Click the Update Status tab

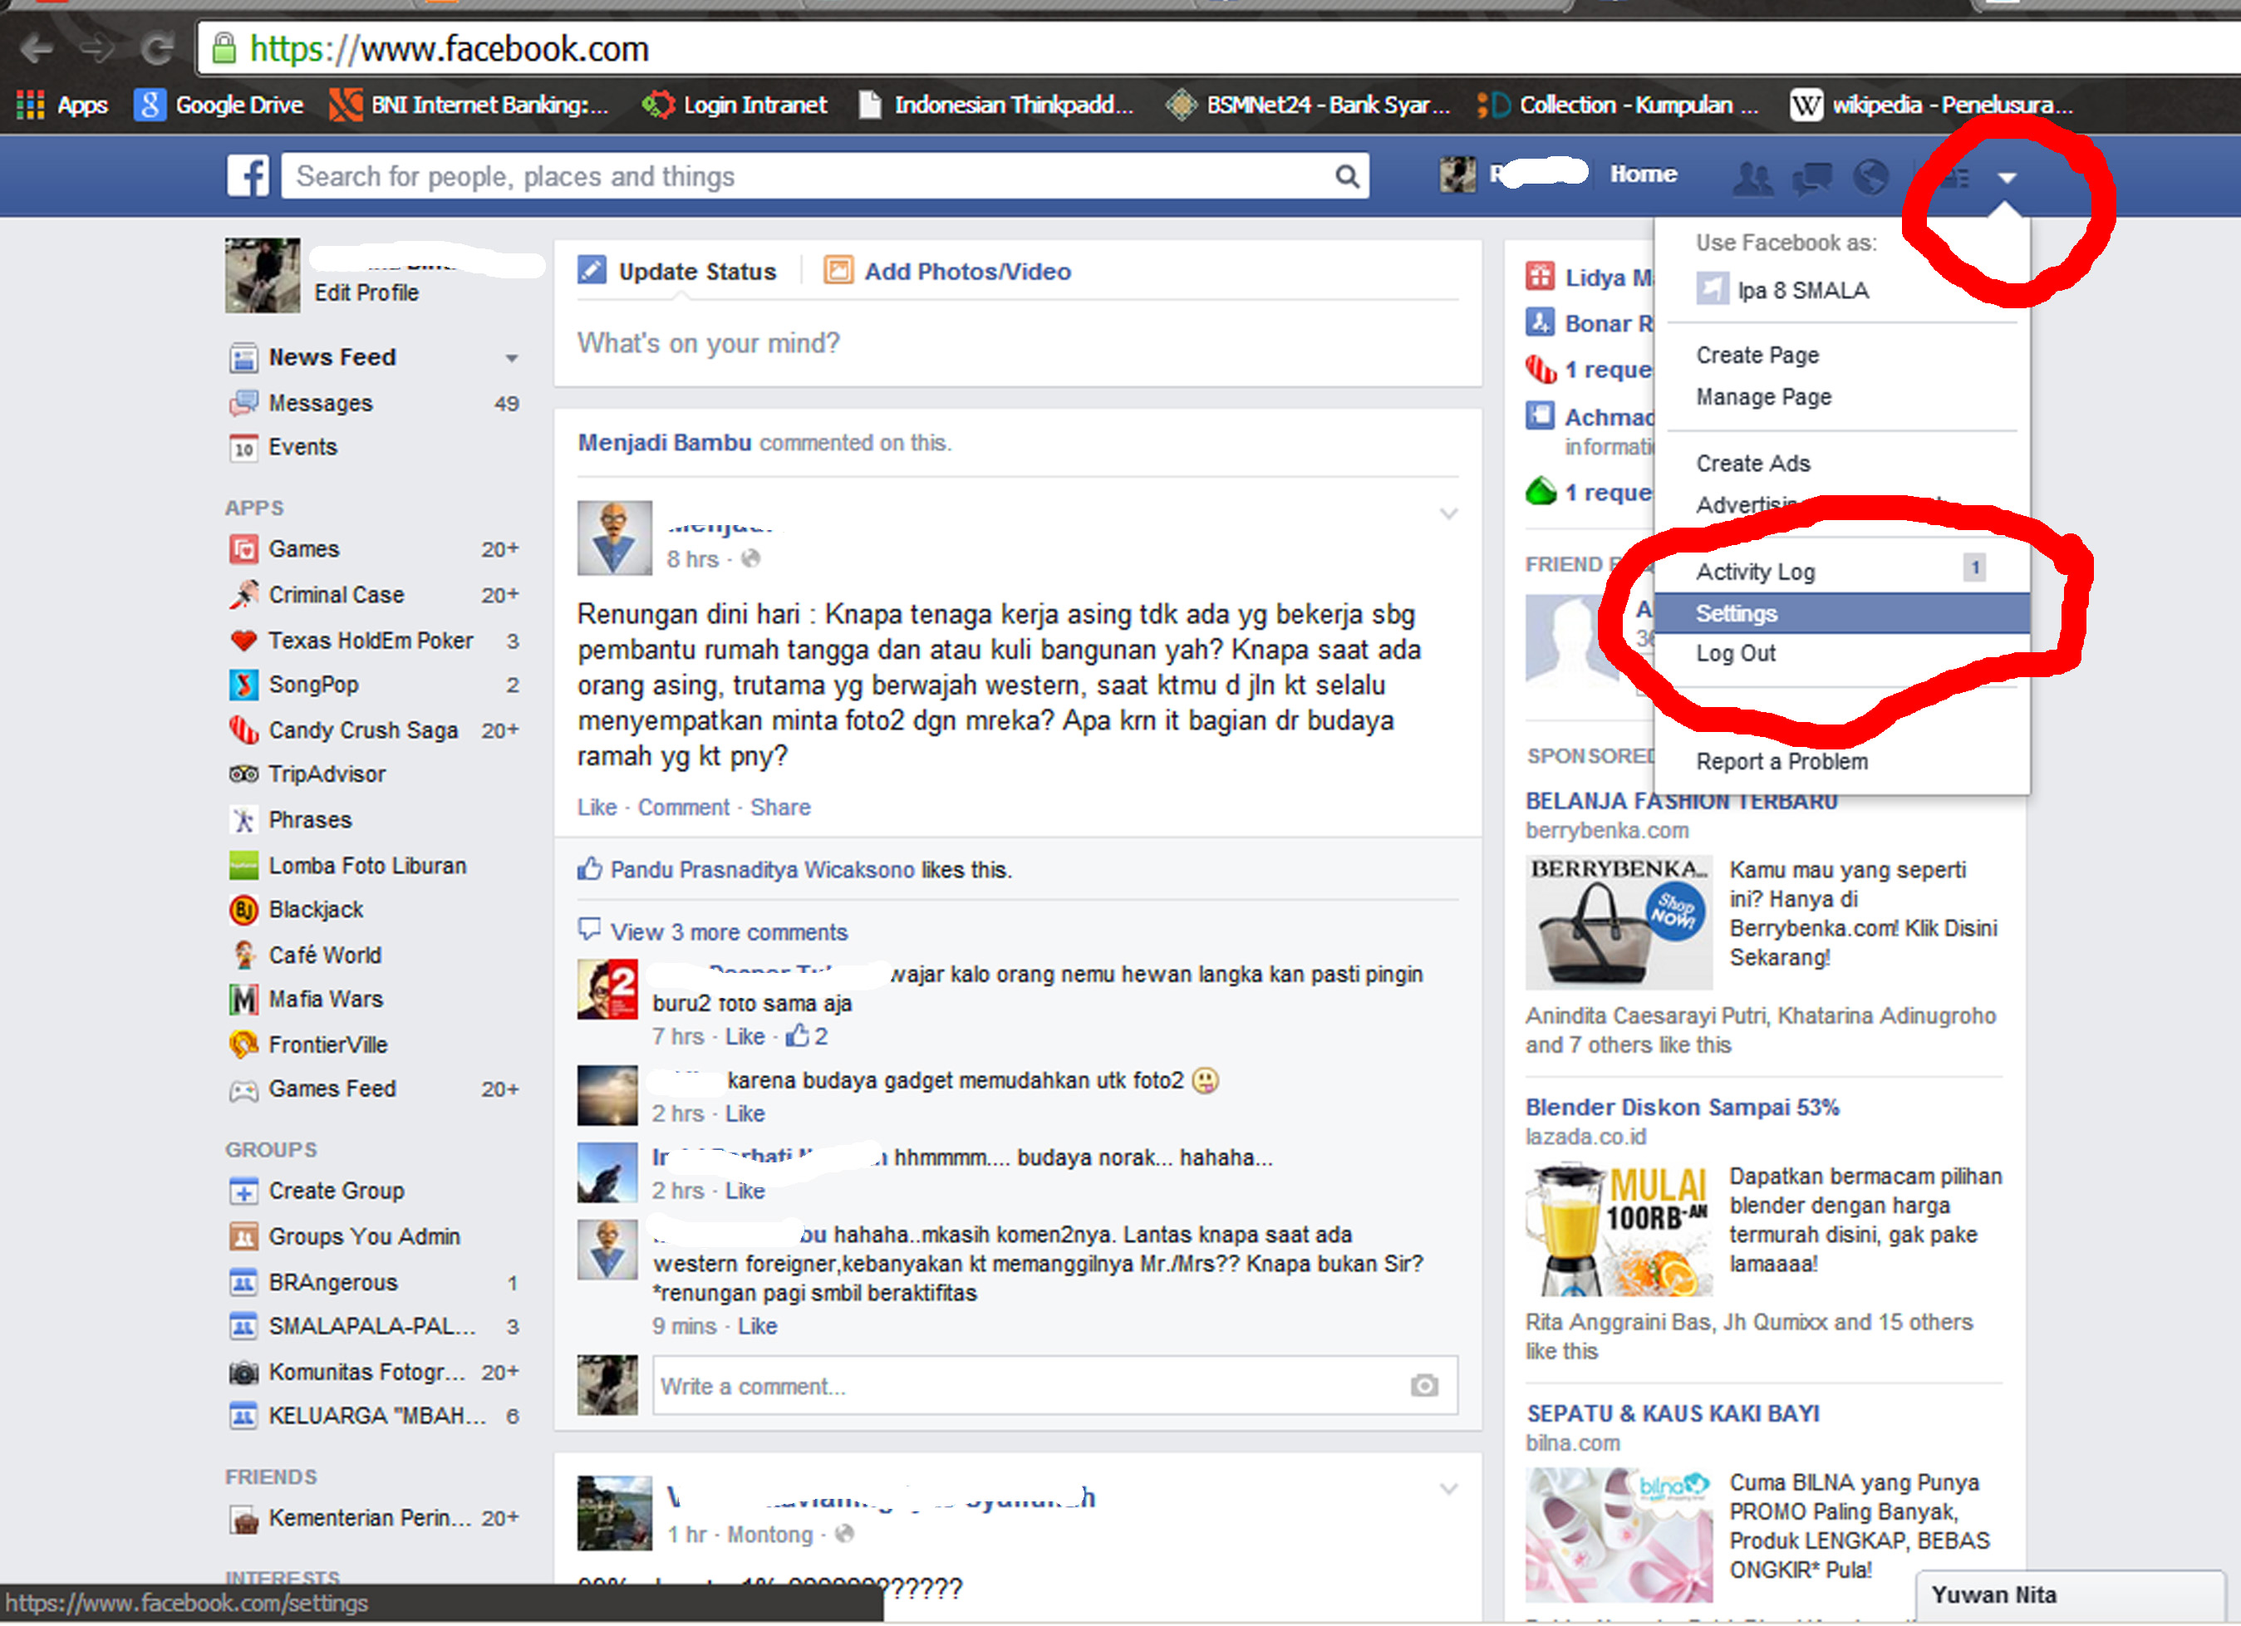pos(678,272)
